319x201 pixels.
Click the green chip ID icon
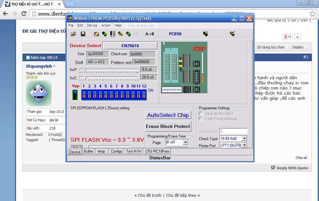[x=128, y=34]
